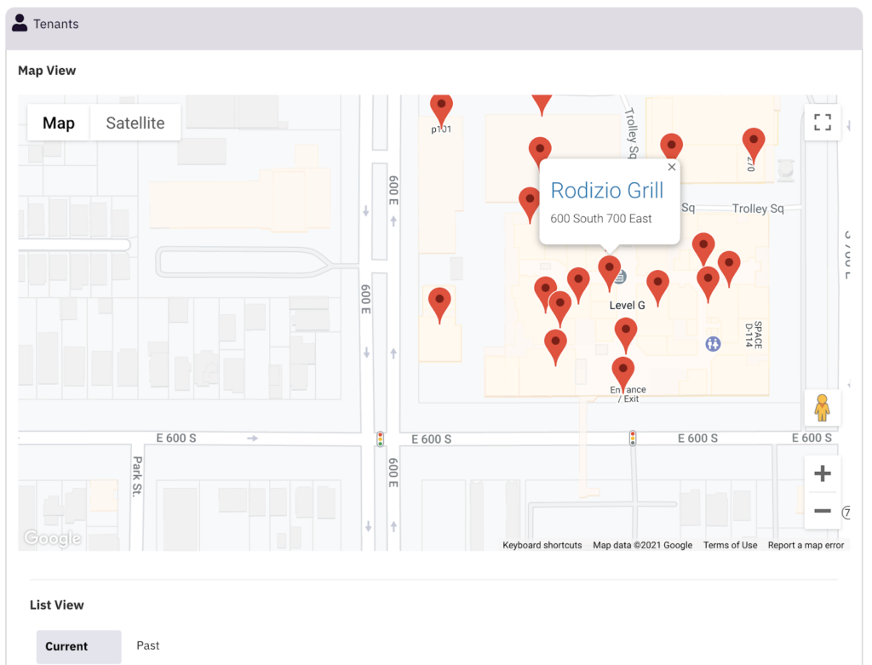Click the marker directly below the Level G label

[x=626, y=335]
